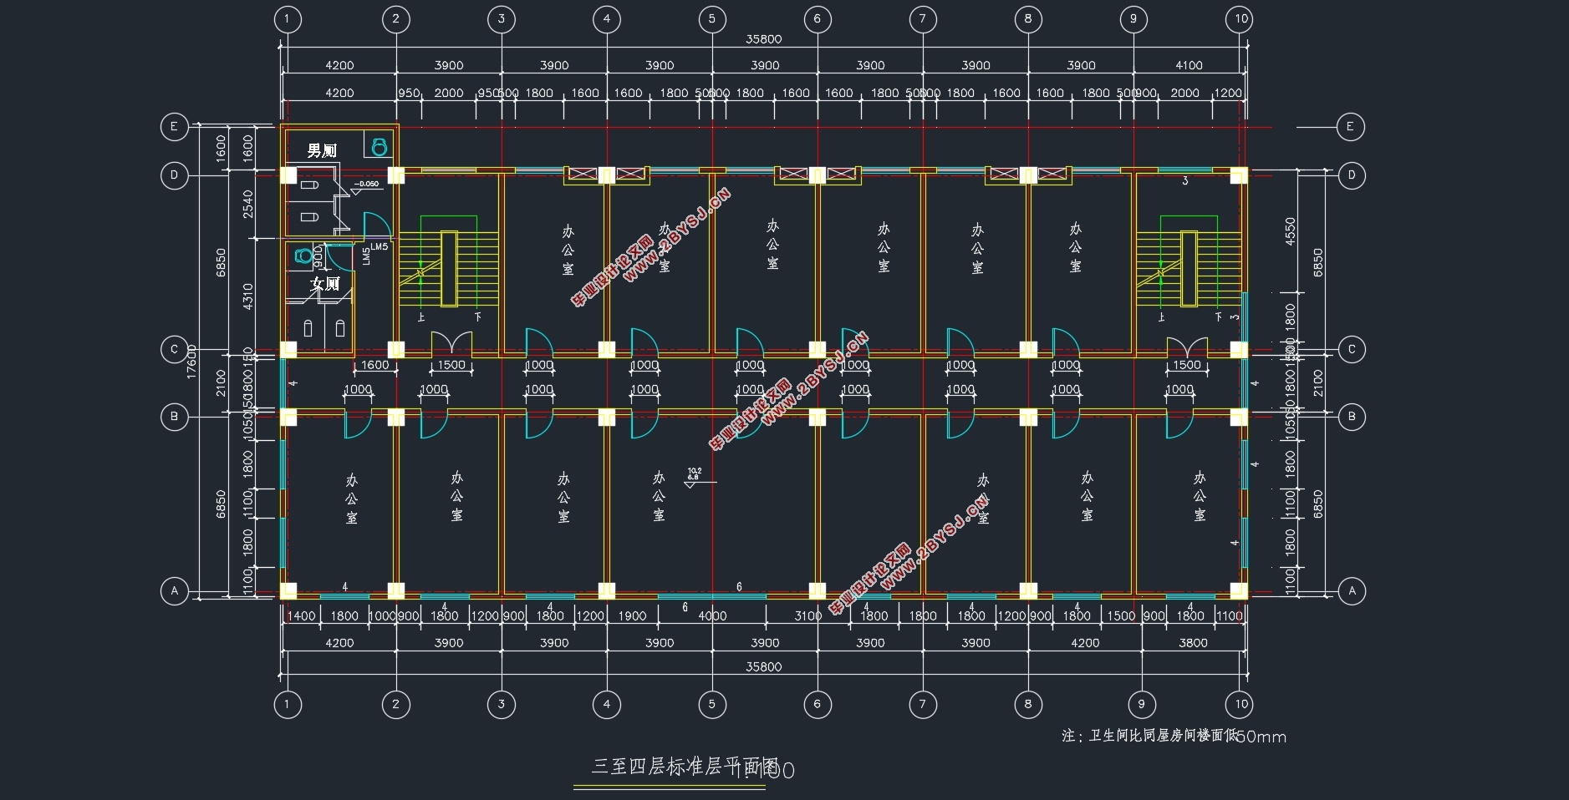Click the sink fixture symbol in 男厕
This screenshot has height=800, width=1569.
click(x=380, y=147)
